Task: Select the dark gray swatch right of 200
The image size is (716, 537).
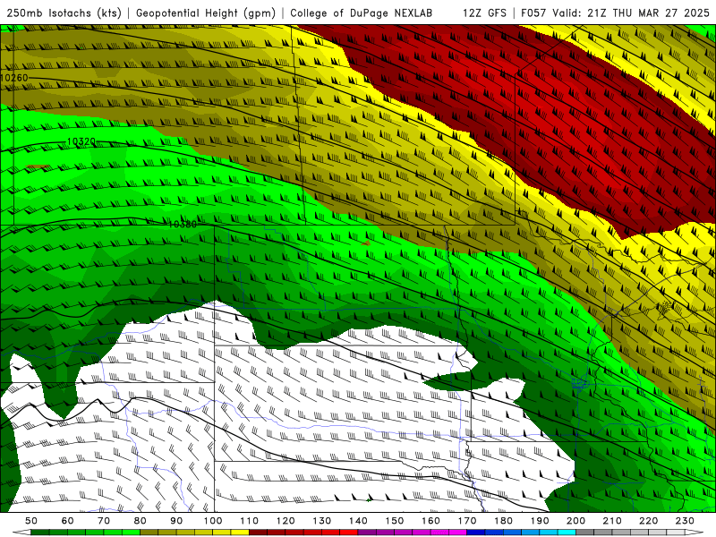Action: click(x=585, y=533)
